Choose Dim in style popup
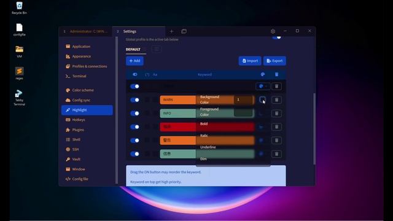 click(x=203, y=159)
